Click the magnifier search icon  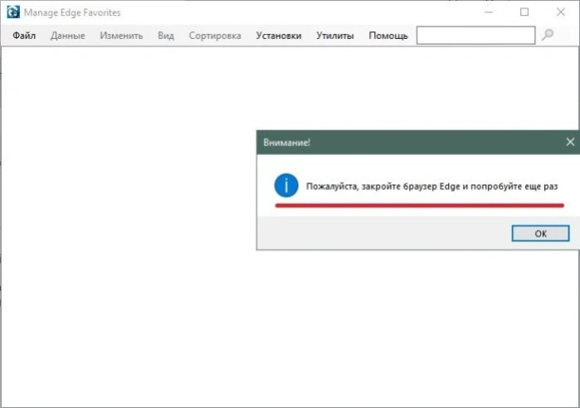click(x=548, y=35)
